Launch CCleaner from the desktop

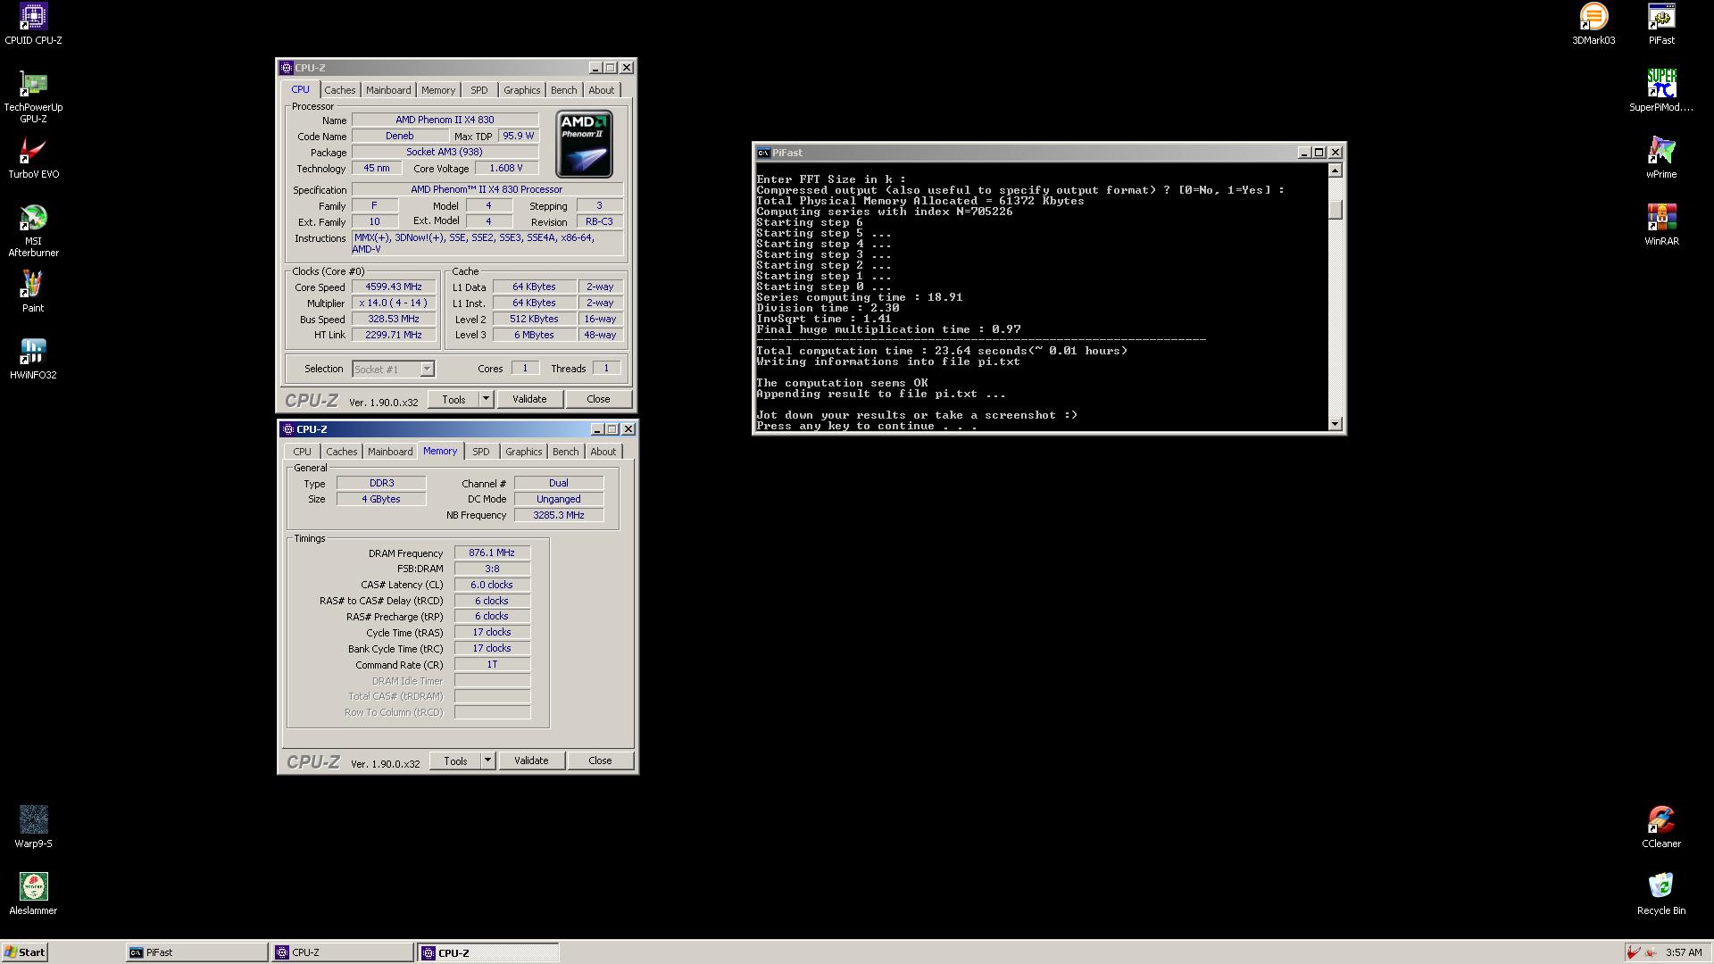(1661, 827)
